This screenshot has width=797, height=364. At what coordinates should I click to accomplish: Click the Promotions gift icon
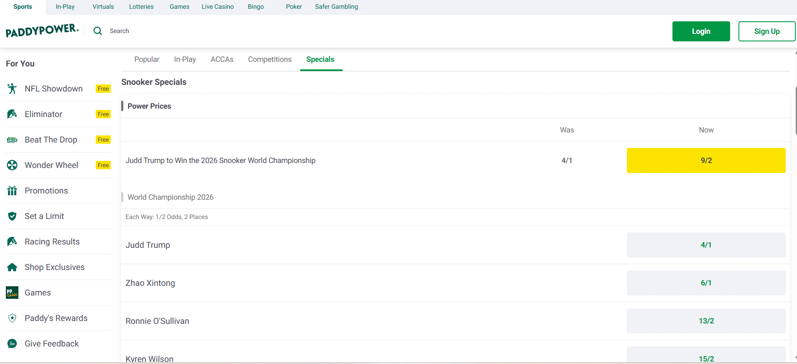12,191
